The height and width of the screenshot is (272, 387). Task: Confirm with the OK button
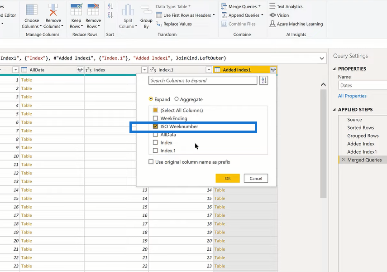coord(228,178)
